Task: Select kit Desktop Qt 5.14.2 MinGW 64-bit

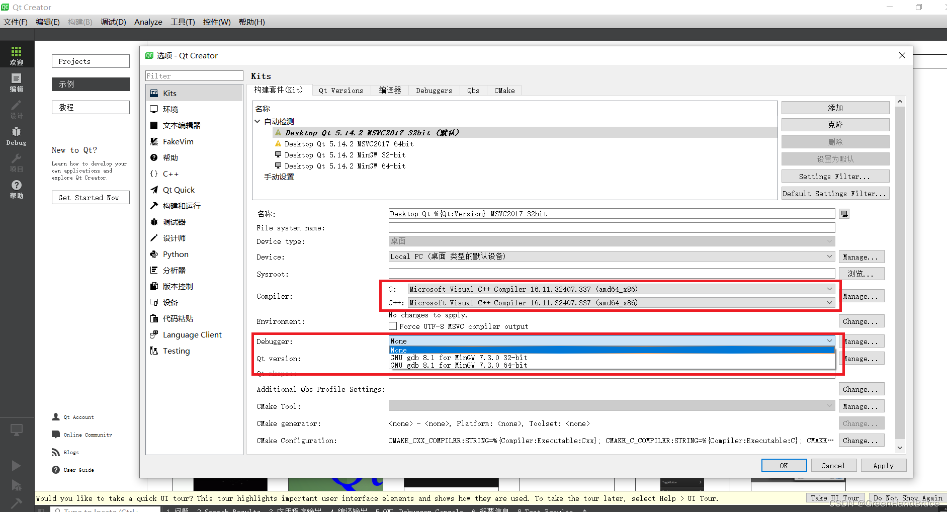Action: [x=345, y=166]
